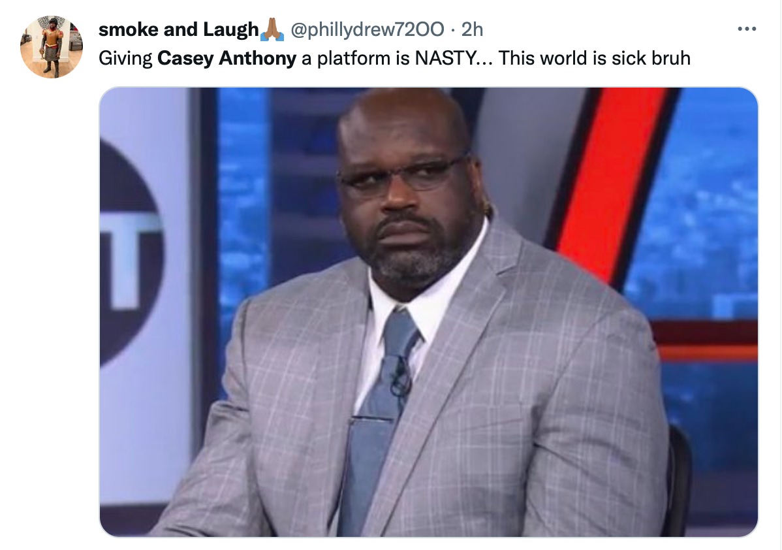Click the man's face in the photo
The width and height of the screenshot is (782, 550).
pos(404,200)
